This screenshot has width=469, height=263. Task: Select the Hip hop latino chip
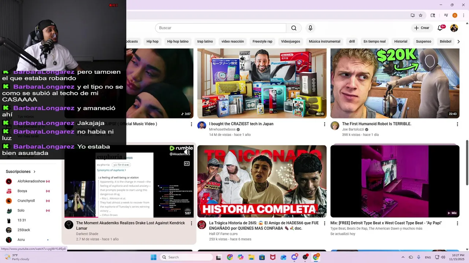pos(178,42)
